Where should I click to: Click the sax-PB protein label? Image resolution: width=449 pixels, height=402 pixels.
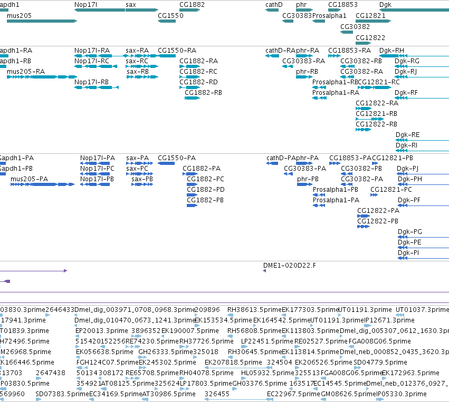(142, 179)
